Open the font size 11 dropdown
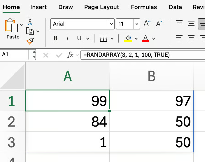This screenshot has height=162, width=205. coord(137,24)
